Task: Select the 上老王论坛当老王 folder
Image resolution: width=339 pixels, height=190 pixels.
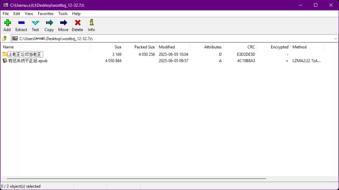Action: pos(25,54)
